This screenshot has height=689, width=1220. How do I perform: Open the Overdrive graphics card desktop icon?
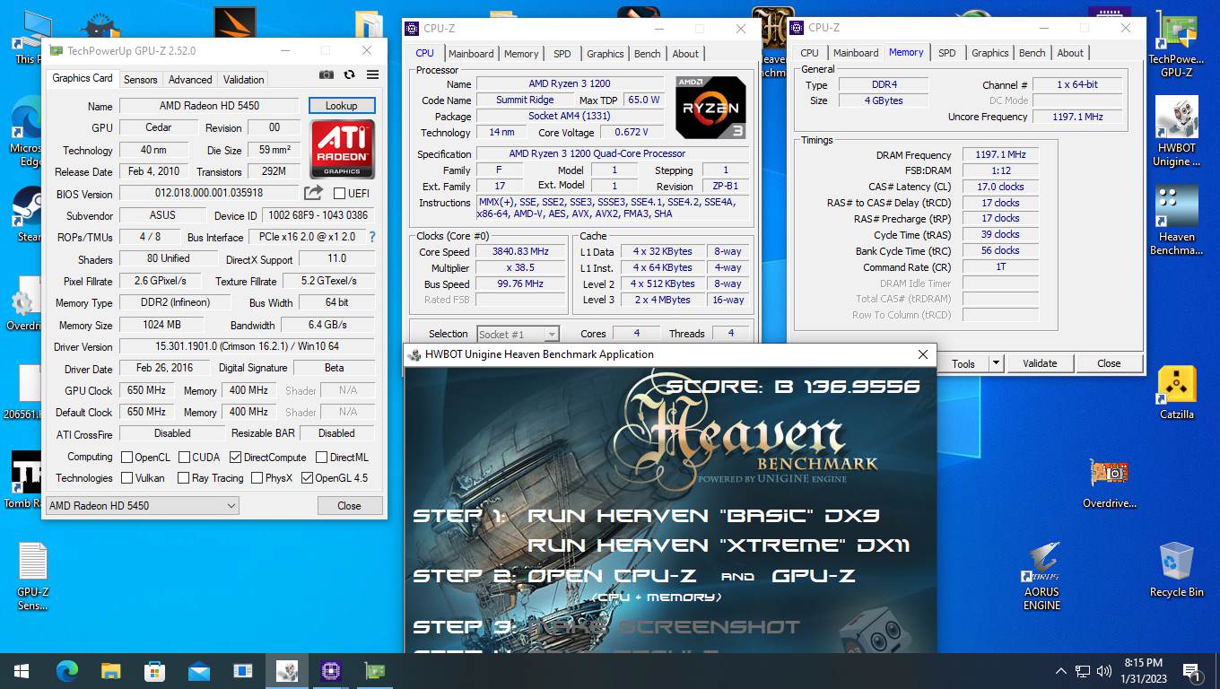pyautogui.click(x=1109, y=483)
